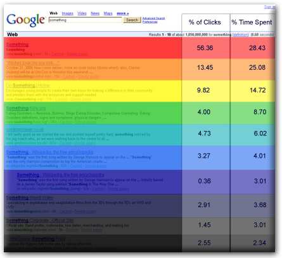Screen dimensions: 282x258
Task: Click the 28.43 time spent value
Action: pos(257,48)
